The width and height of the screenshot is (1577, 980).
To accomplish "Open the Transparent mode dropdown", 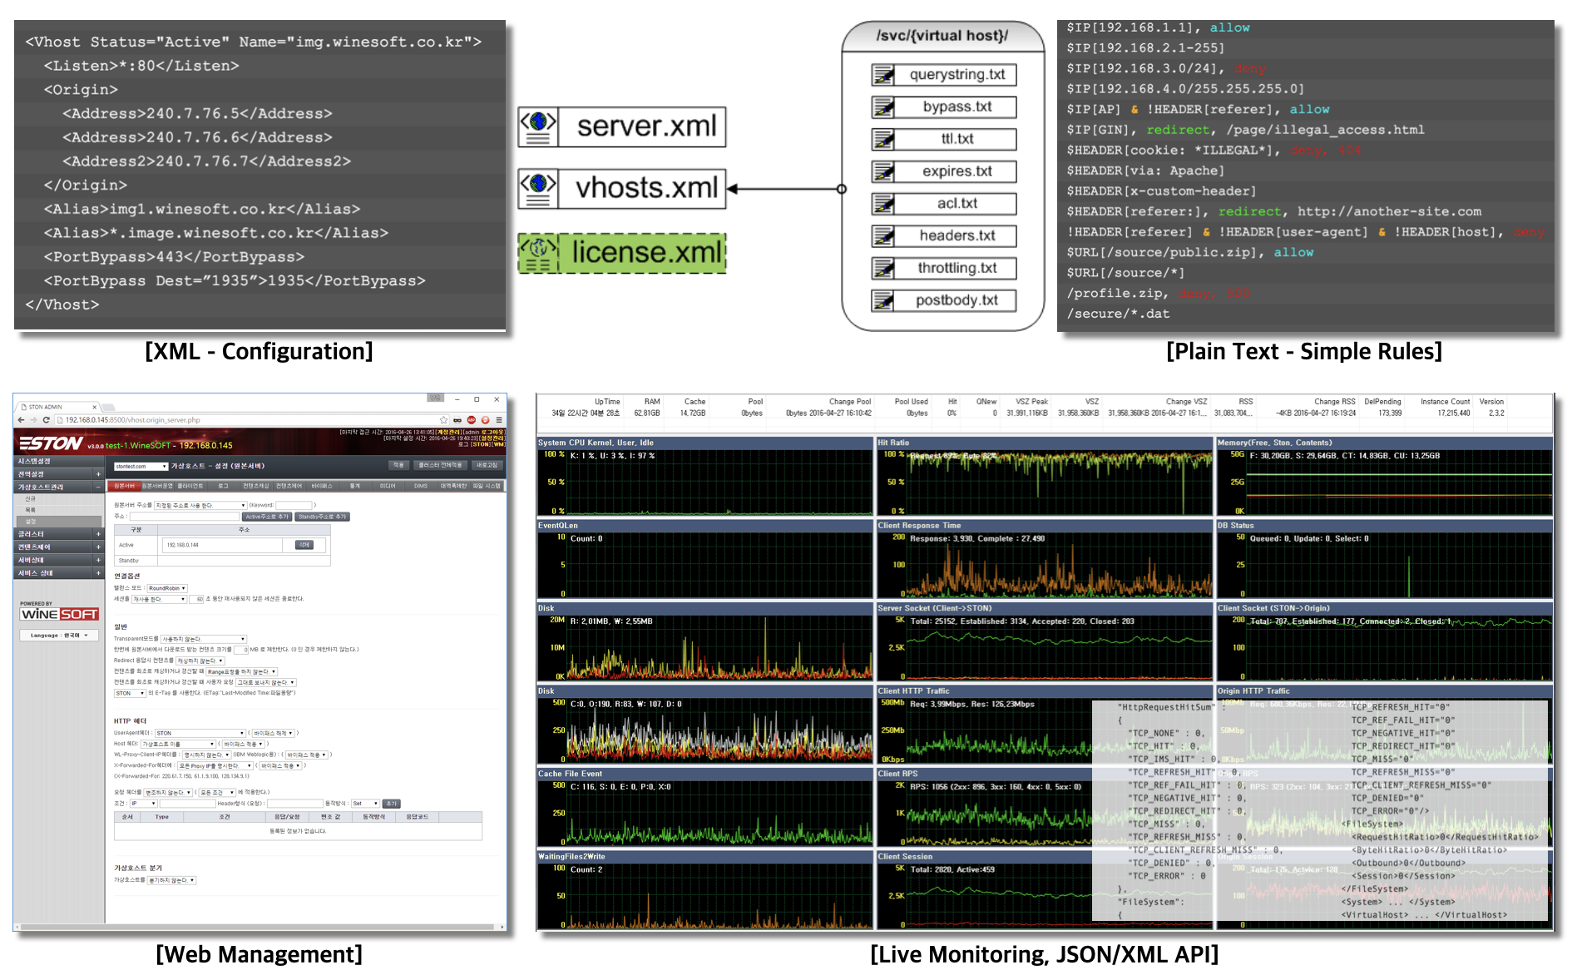I will click(x=203, y=639).
